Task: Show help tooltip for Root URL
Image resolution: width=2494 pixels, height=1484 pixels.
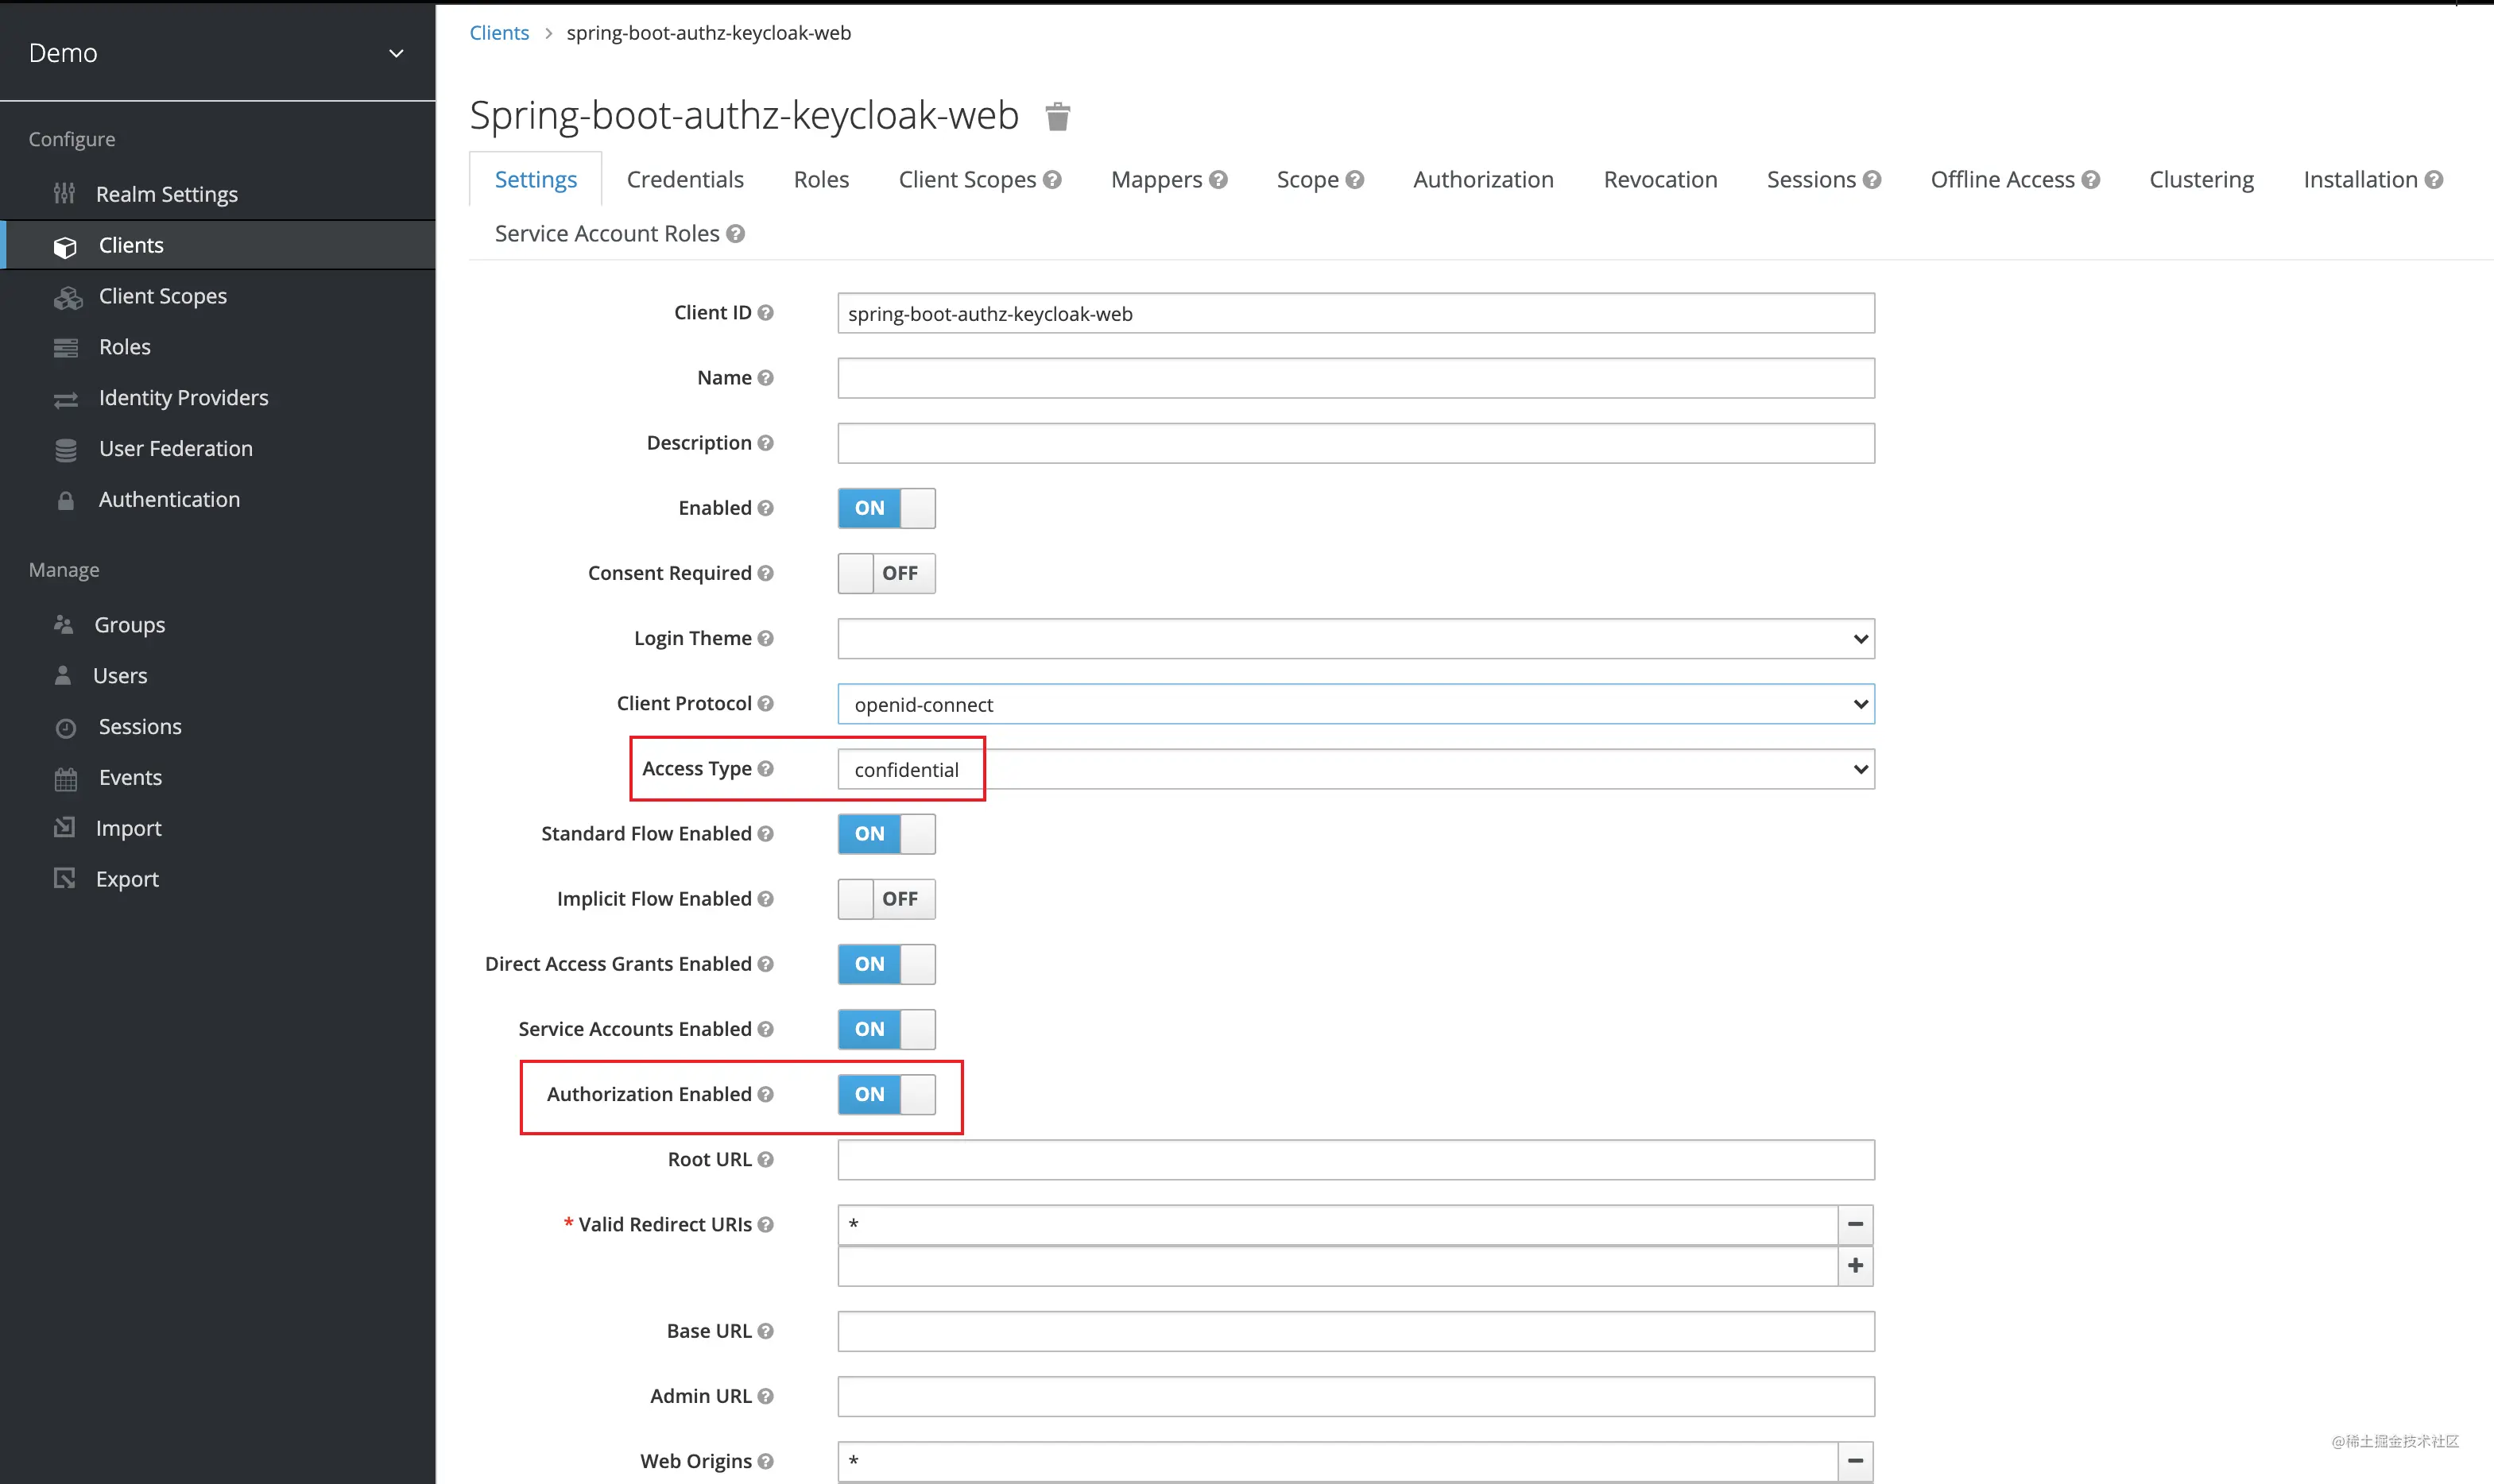Action: (x=765, y=1159)
